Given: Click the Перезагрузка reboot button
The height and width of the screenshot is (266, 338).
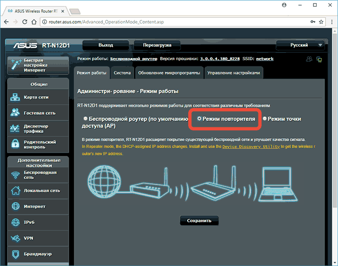Looking at the screenshot, I should pos(157,45).
